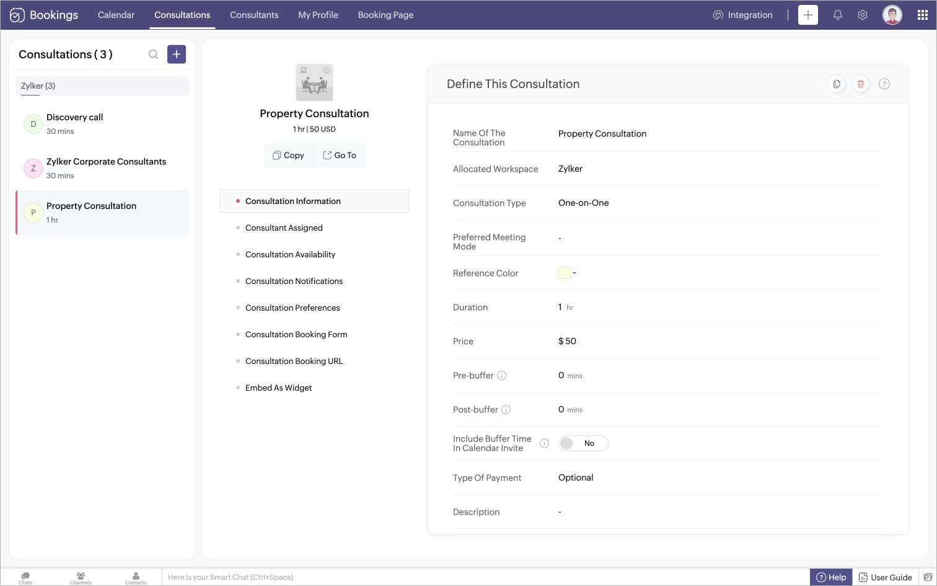Open the Booking Page tab
Screen dimensions: 937x586
coord(385,15)
